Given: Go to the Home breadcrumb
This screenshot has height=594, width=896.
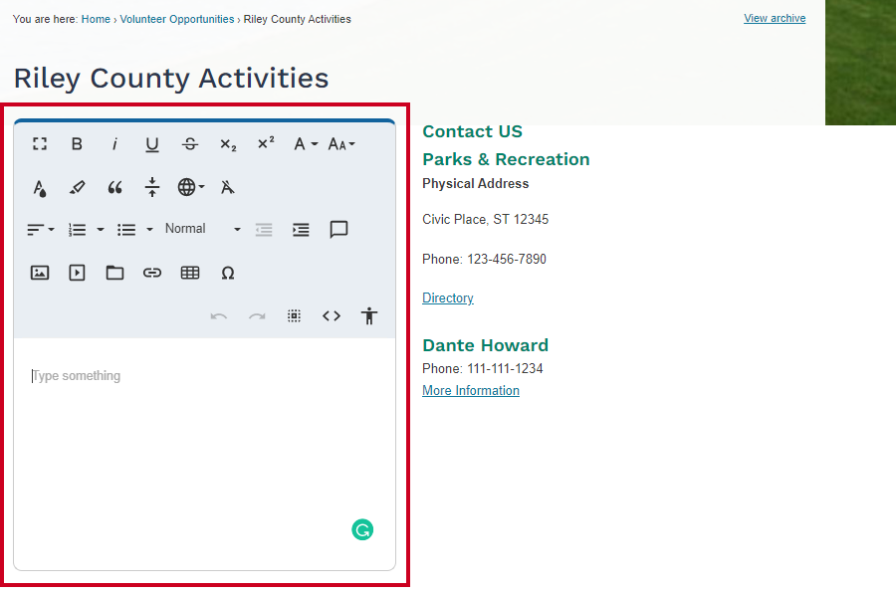Looking at the screenshot, I should [x=96, y=19].
